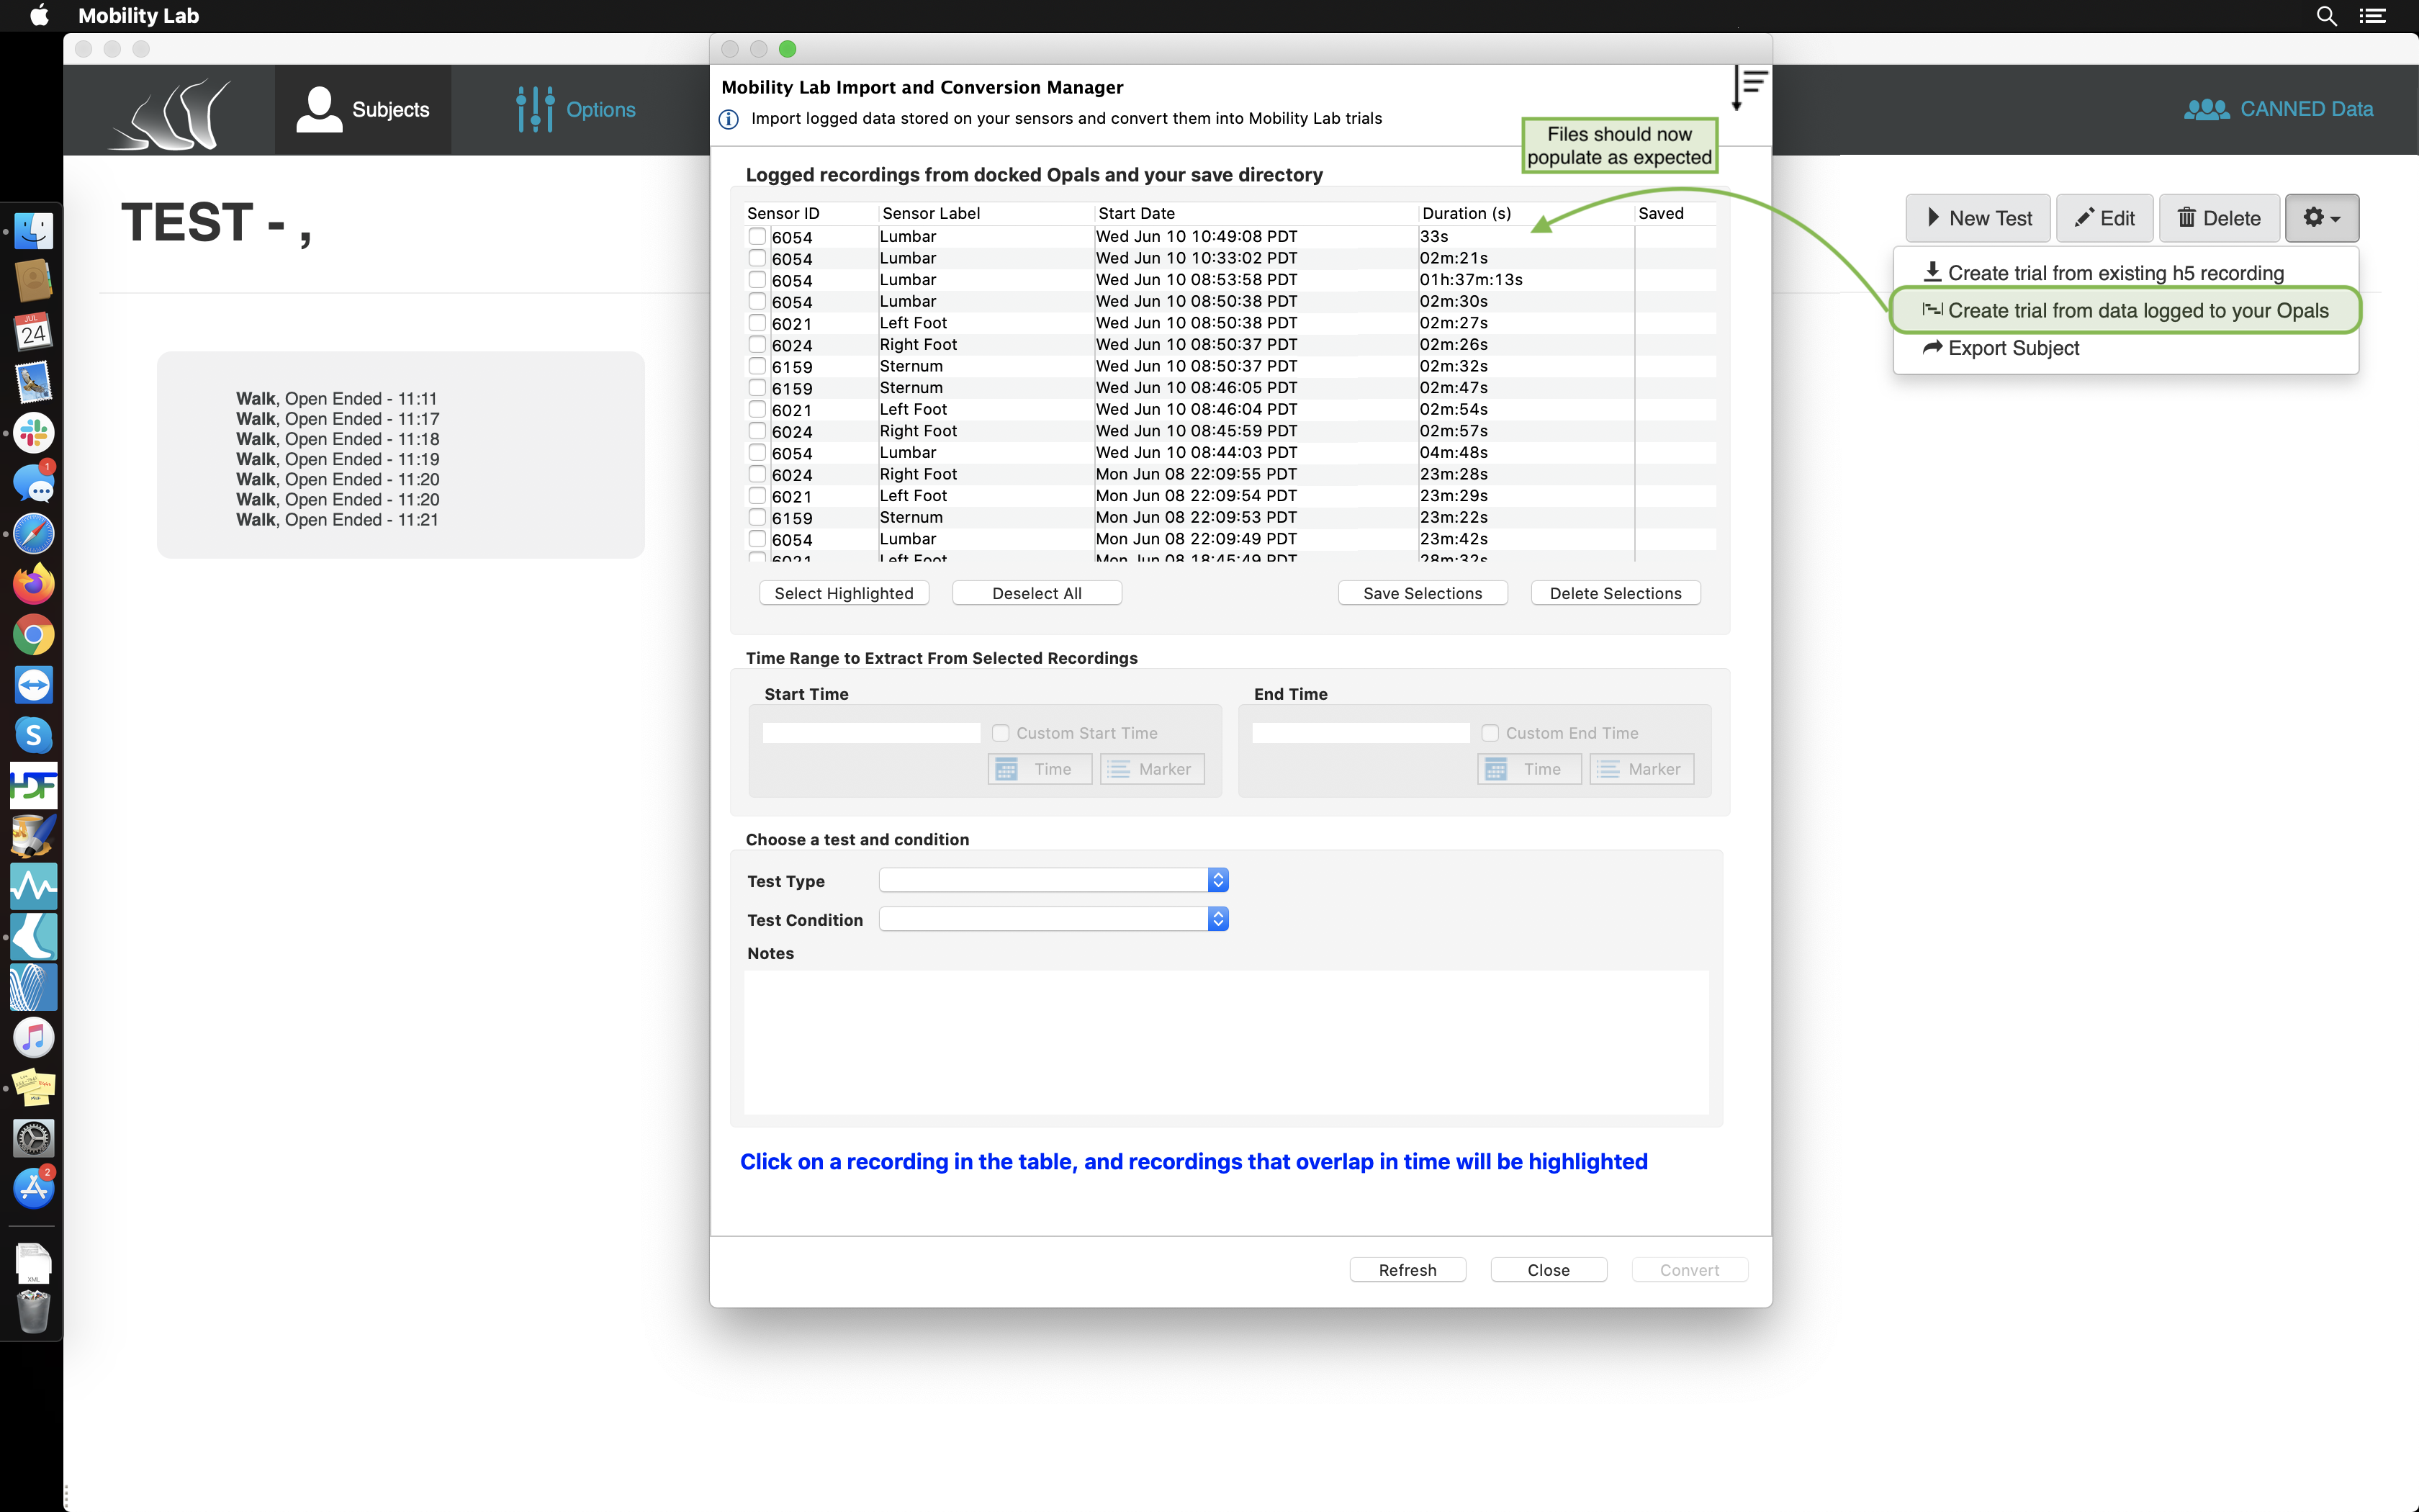Open the gear settings dropdown button
2419x1512 pixels.
pos(2321,218)
